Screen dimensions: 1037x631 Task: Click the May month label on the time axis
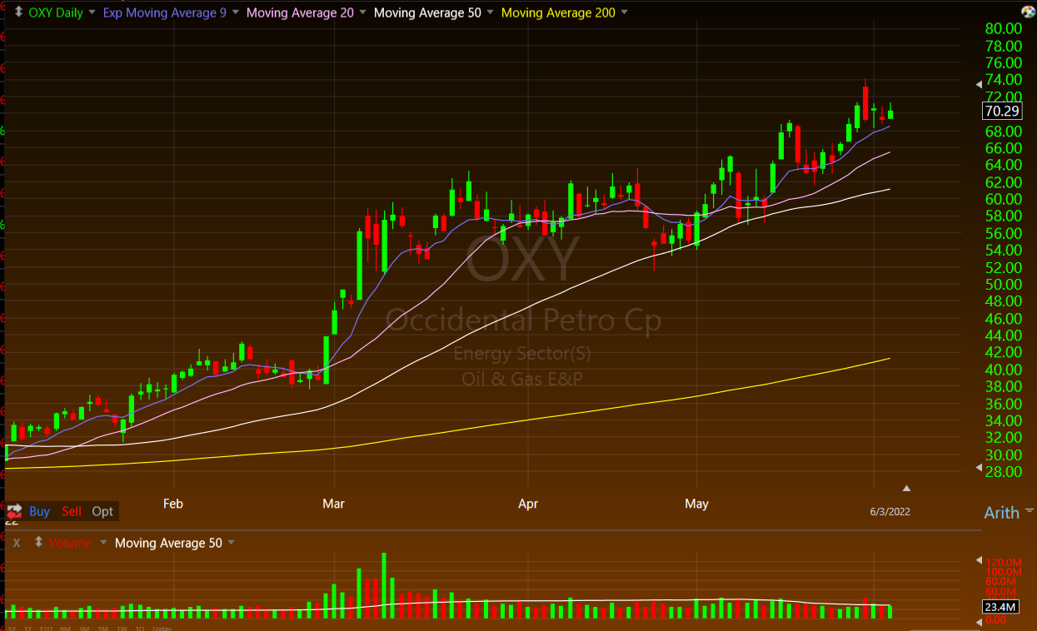(x=696, y=504)
